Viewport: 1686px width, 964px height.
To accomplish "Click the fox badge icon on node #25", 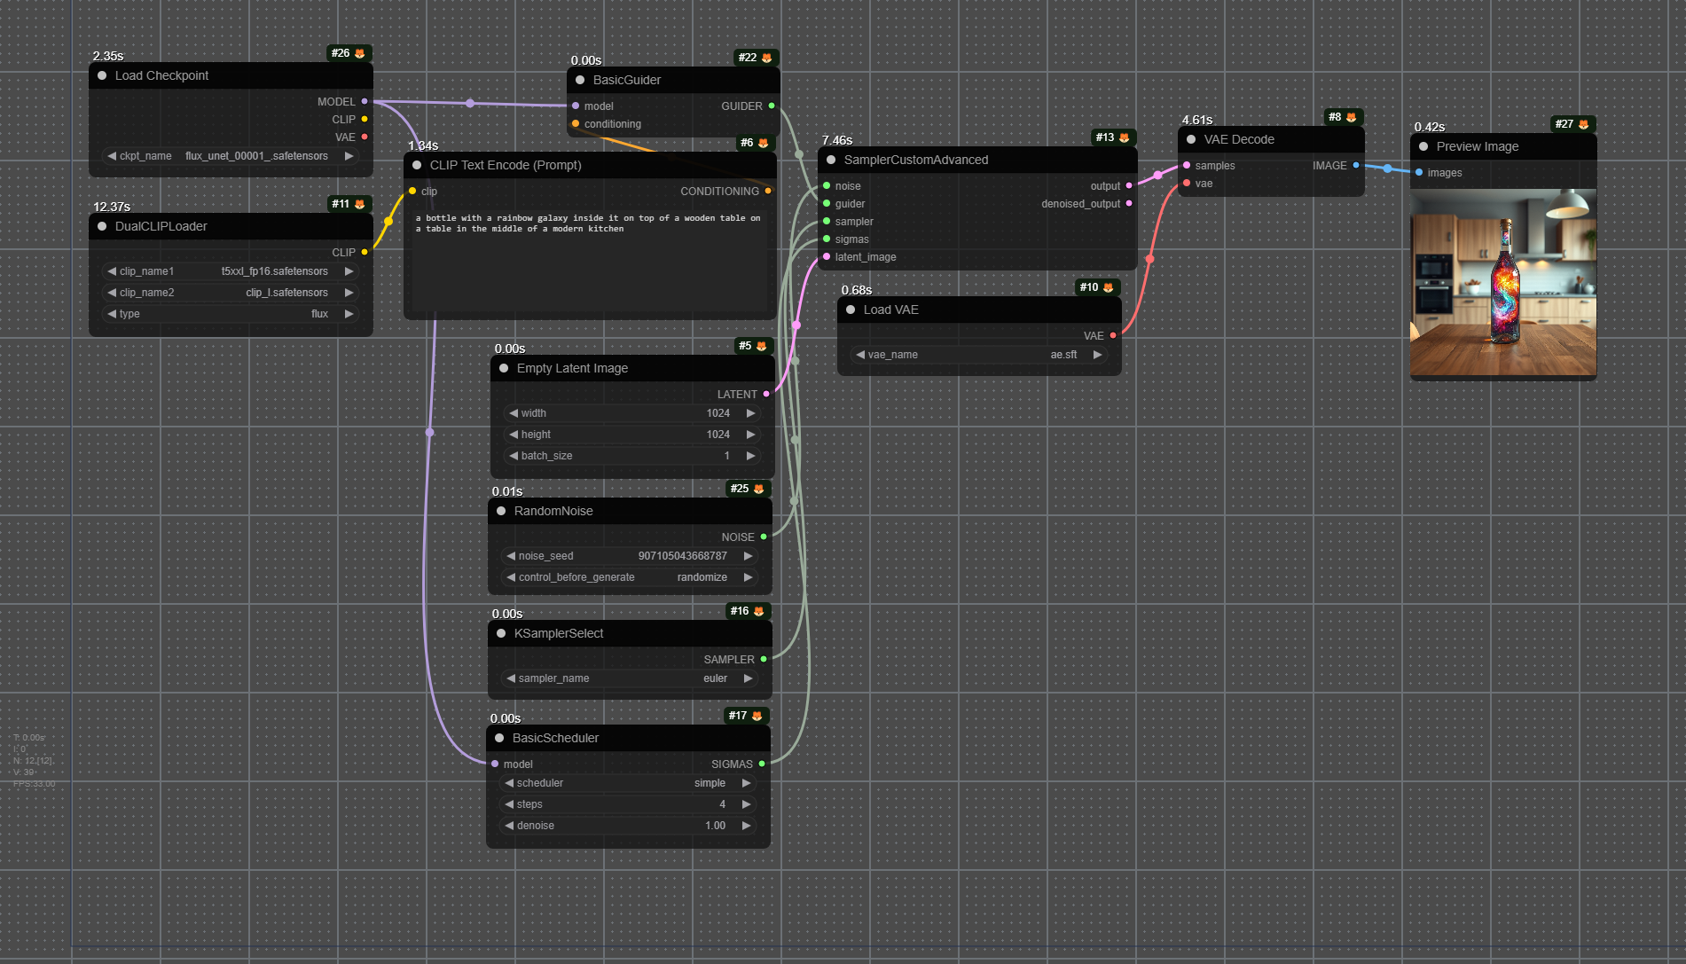I will [x=759, y=490].
